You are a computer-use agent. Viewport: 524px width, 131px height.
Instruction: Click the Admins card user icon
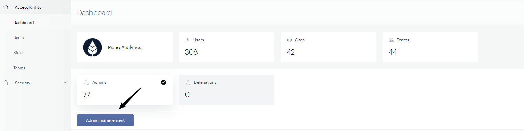[x=86, y=82]
